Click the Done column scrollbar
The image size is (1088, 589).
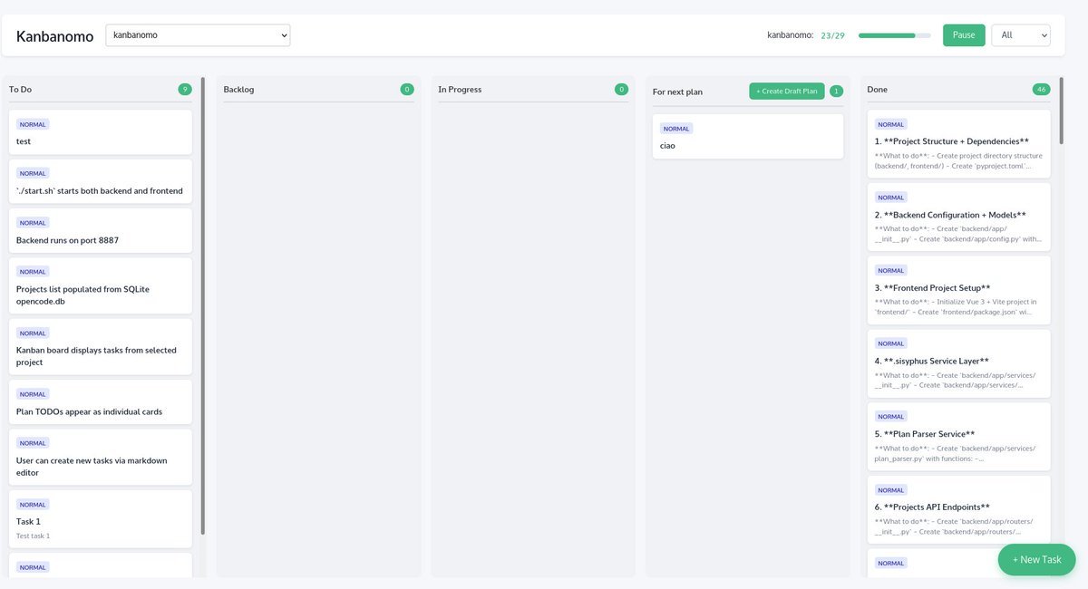1062,111
